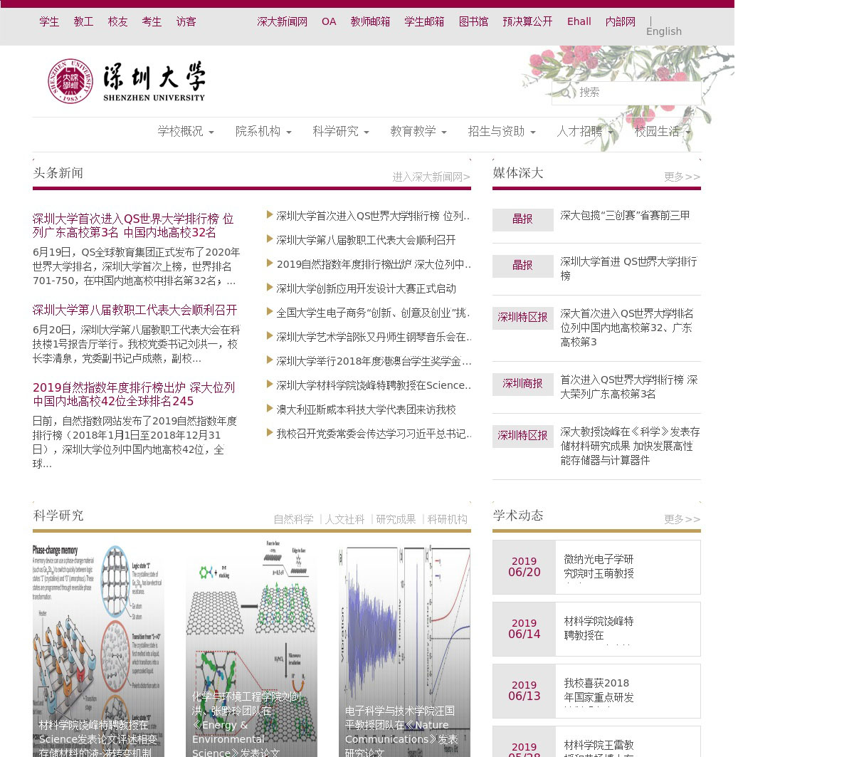Screen dimensions: 854x757
Task: Open list item 深圳大学创新应用开发设计大赛正式启动
Action: [x=367, y=289]
